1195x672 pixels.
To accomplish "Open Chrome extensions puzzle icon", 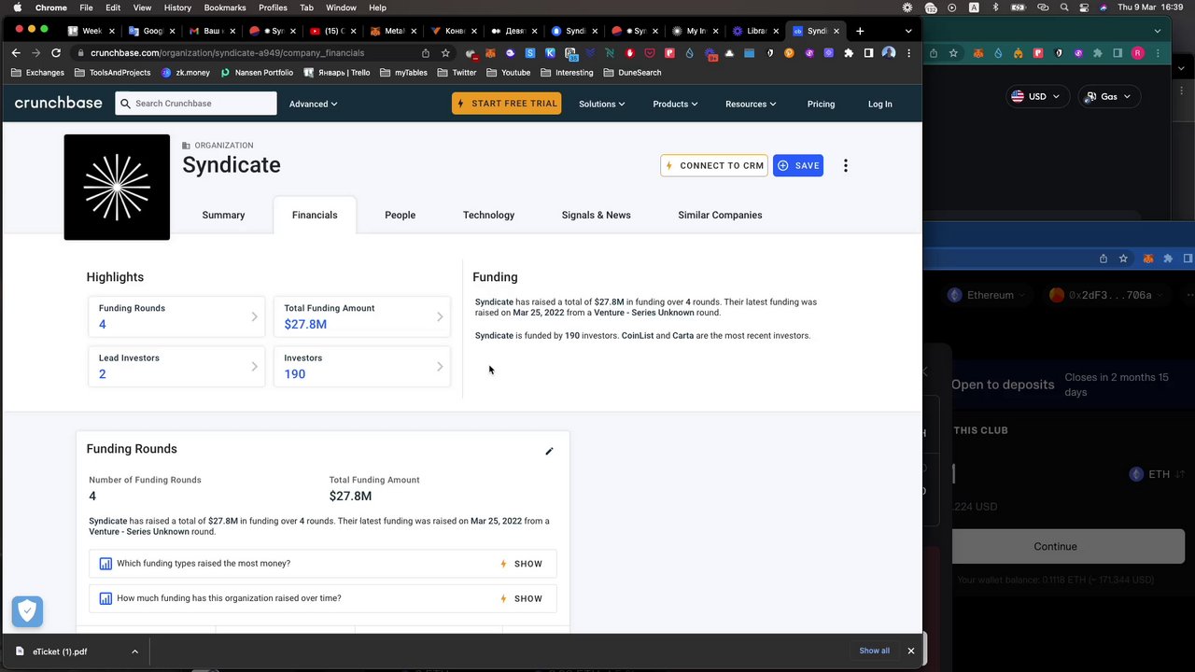I will pos(848,53).
